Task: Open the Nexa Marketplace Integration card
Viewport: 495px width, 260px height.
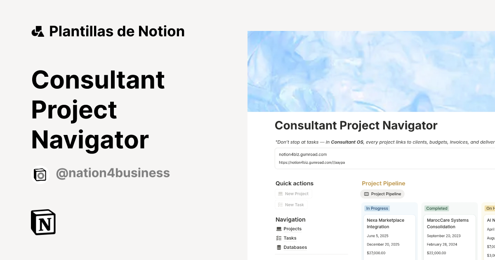Action: tap(385, 223)
